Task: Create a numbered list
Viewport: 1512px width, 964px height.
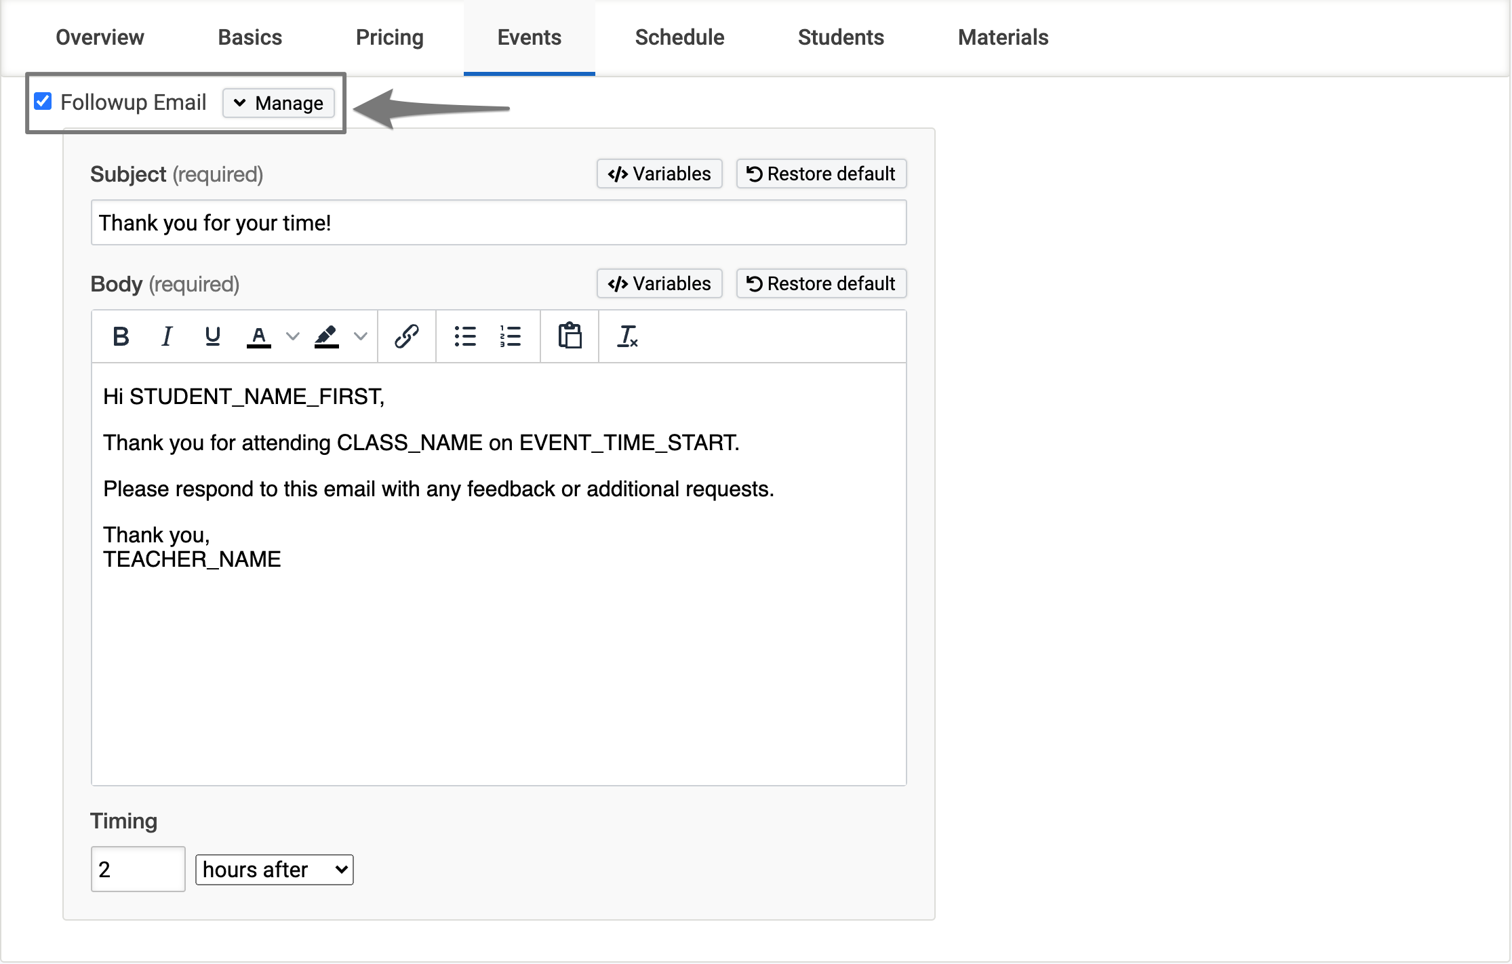Action: pyautogui.click(x=511, y=336)
